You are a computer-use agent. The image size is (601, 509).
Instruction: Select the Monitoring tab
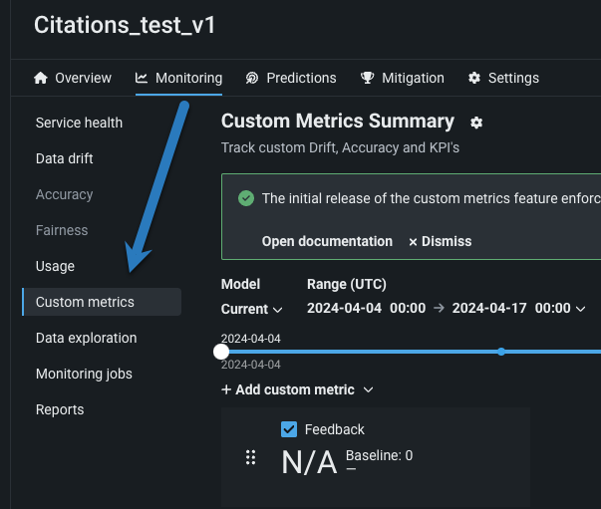[x=179, y=78]
